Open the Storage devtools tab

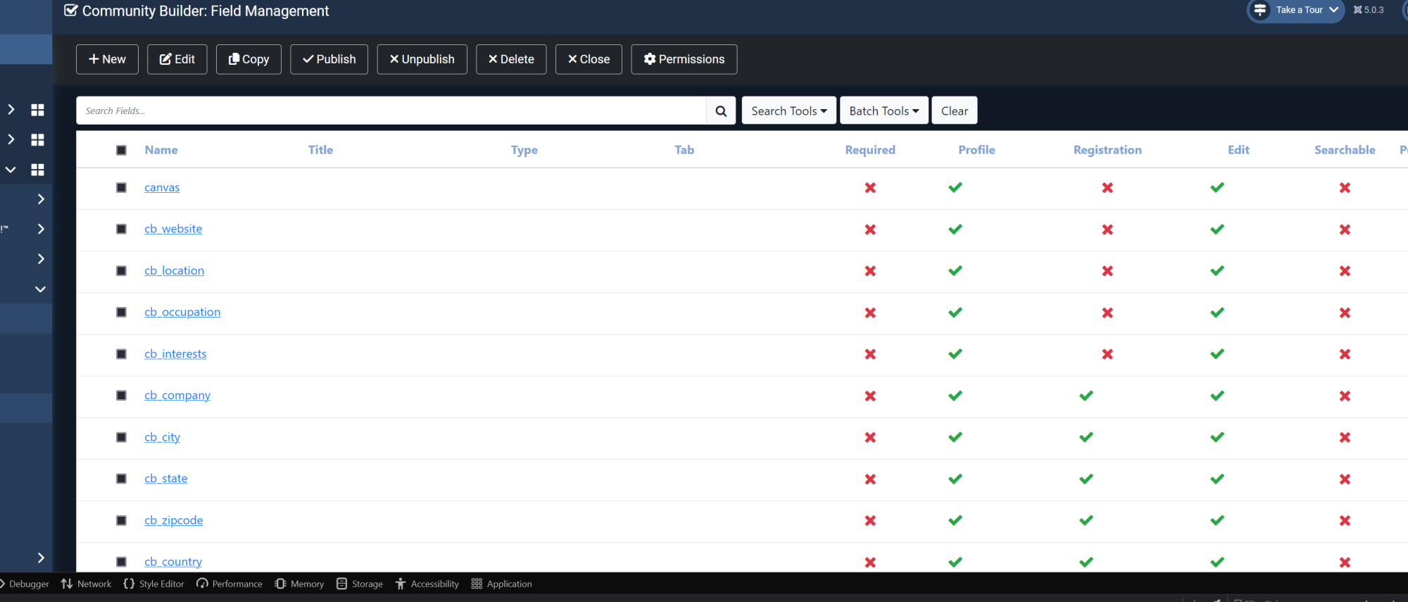point(360,584)
